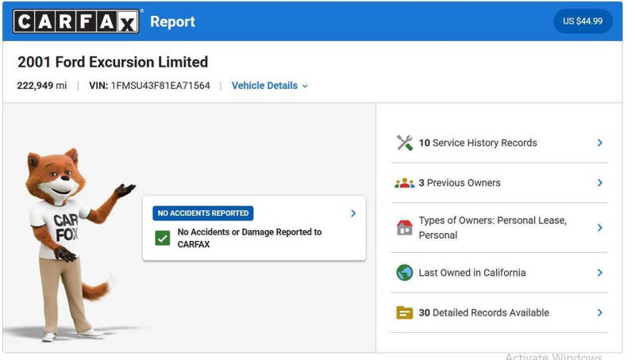This screenshot has height=360, width=635.
Task: Click the yellow detailed records folder icon
Action: tap(404, 312)
